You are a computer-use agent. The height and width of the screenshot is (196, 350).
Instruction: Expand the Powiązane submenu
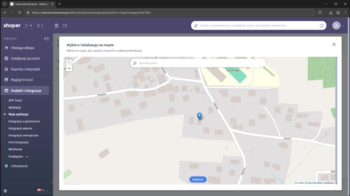[x=18, y=156]
